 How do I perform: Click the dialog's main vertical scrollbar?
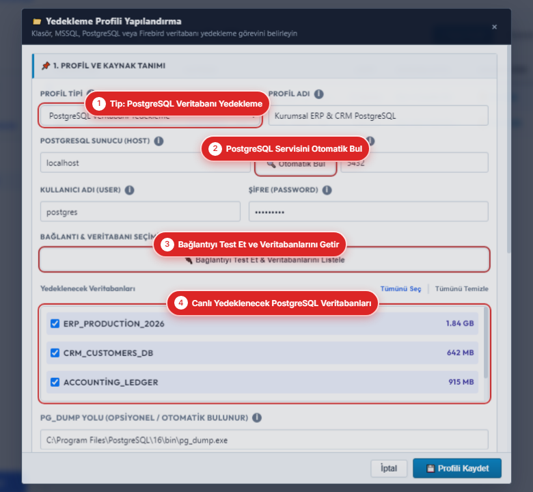point(508,150)
